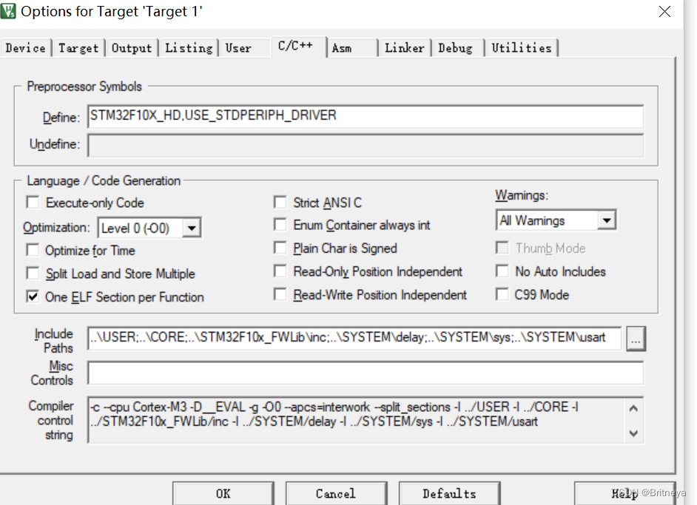Viewport: 697px width, 505px height.
Task: Enable Execute-only Code checkbox
Action: [x=33, y=203]
